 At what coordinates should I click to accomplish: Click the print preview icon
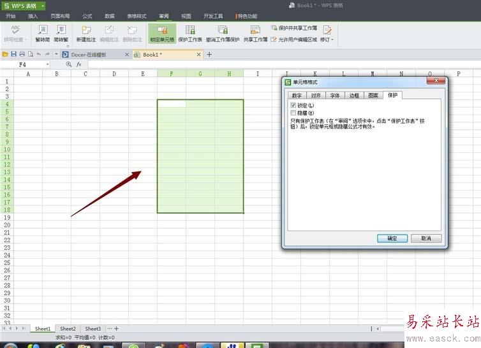[31, 54]
